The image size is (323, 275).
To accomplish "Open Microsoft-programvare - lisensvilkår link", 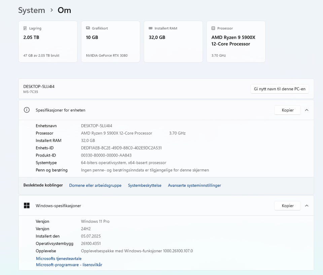I will coord(69,265).
